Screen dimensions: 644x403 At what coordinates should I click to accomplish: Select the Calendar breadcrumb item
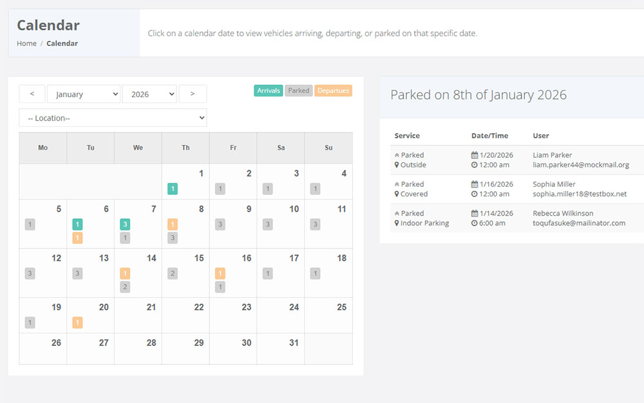click(62, 43)
